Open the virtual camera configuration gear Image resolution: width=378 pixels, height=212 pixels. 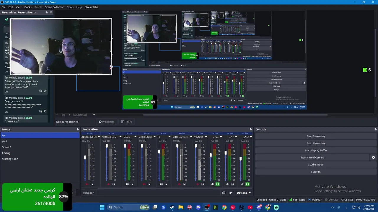(373, 158)
